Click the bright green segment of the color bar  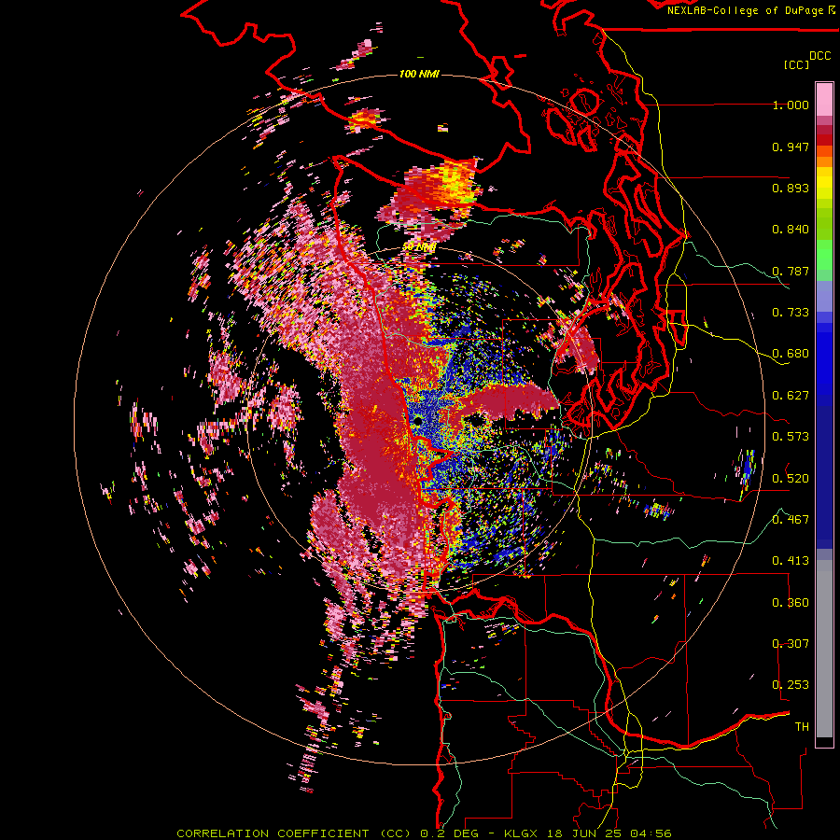tap(824, 255)
